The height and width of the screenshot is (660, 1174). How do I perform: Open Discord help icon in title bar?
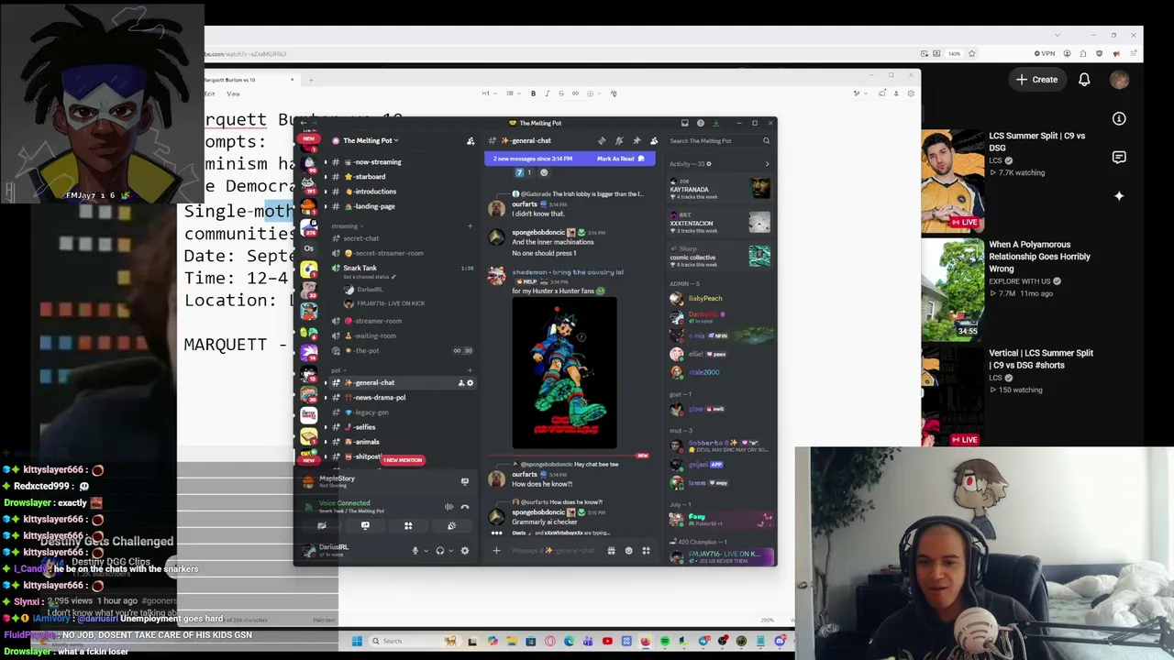701,123
